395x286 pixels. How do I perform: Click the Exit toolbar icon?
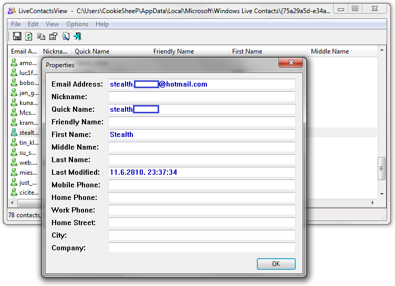pyautogui.click(x=77, y=37)
